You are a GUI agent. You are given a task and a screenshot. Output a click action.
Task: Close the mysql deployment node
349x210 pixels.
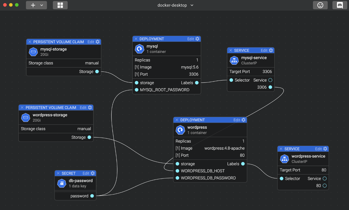[136, 39]
